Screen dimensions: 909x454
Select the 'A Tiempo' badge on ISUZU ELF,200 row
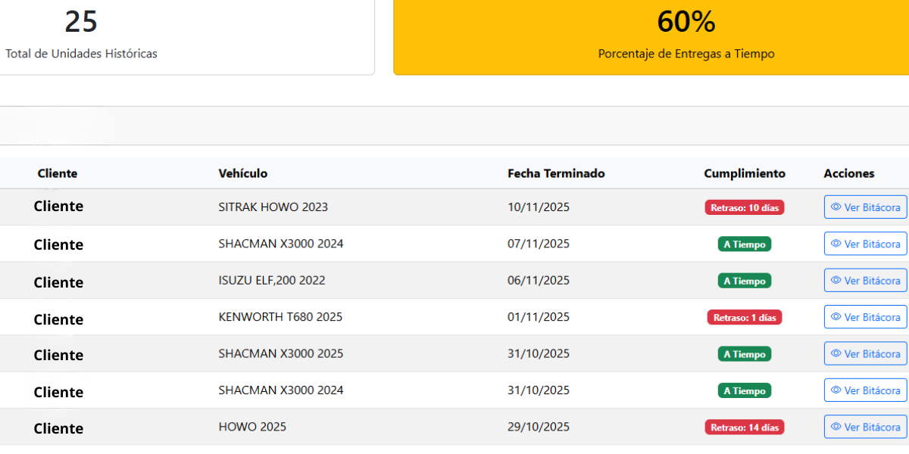744,280
